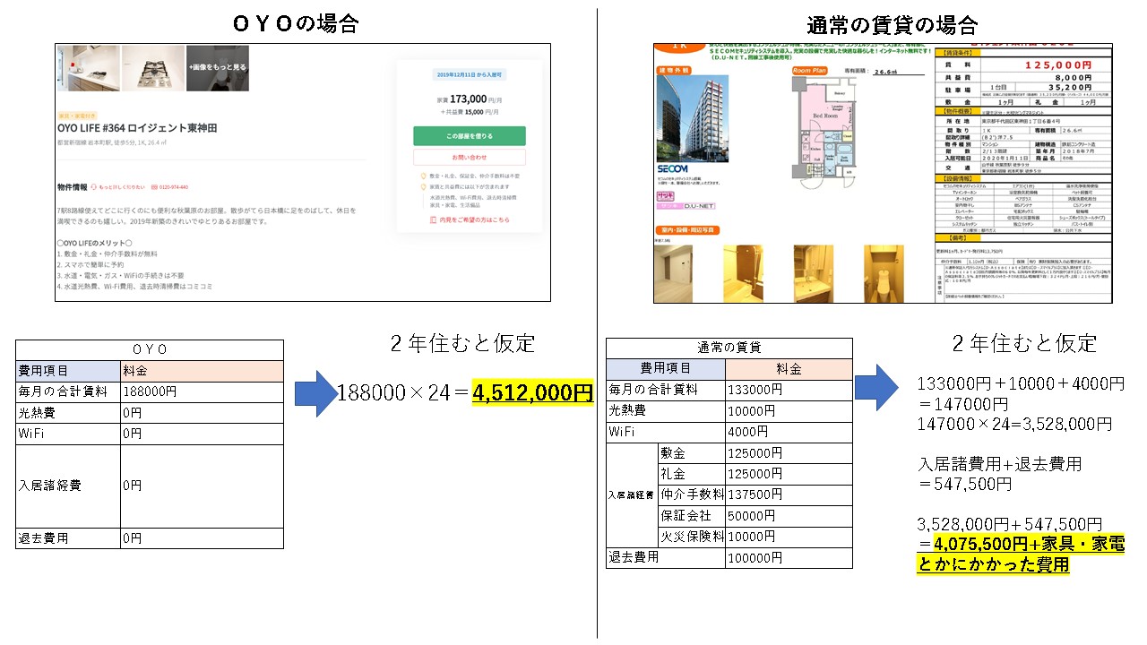
Task: Click the OYO LIFE #364 listing title
Action: click(x=137, y=128)
